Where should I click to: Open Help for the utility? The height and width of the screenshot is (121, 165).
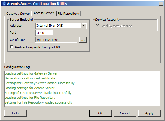point(15,113)
